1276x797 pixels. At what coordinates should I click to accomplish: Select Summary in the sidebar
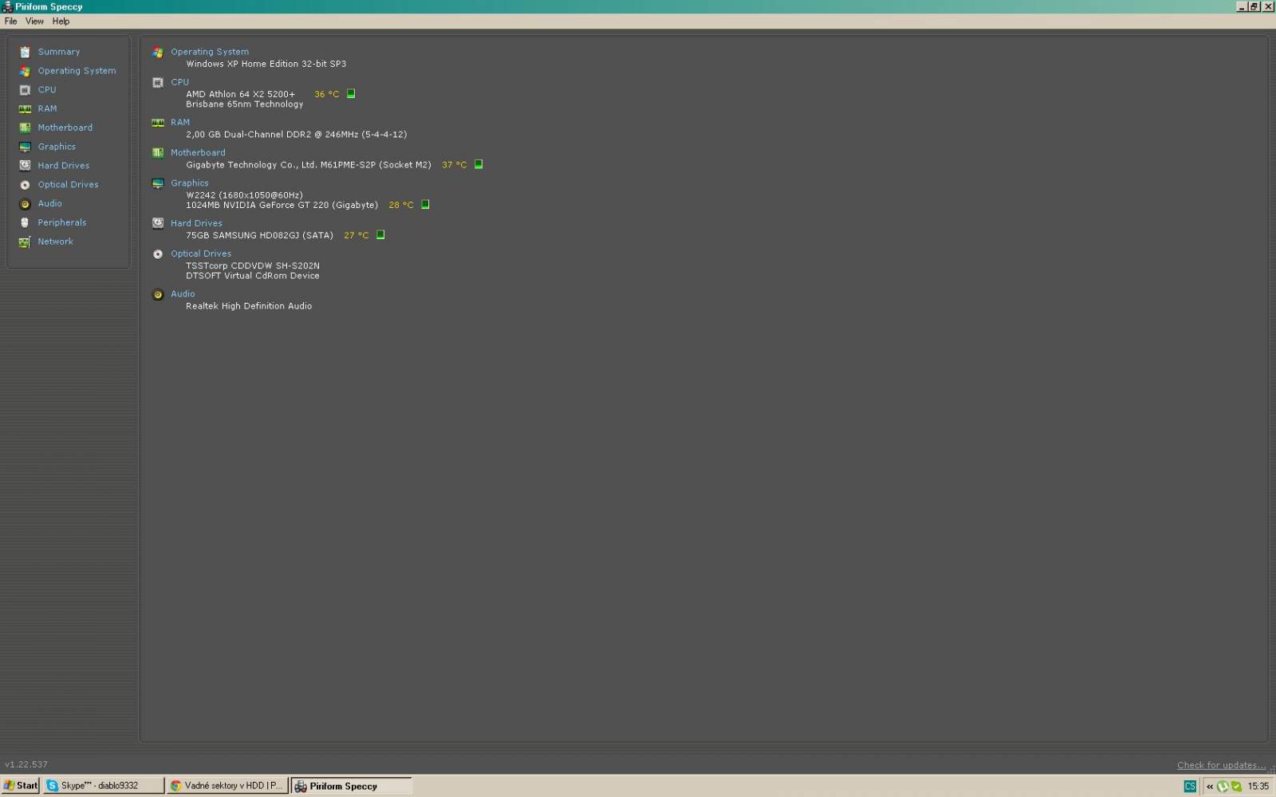coord(59,52)
